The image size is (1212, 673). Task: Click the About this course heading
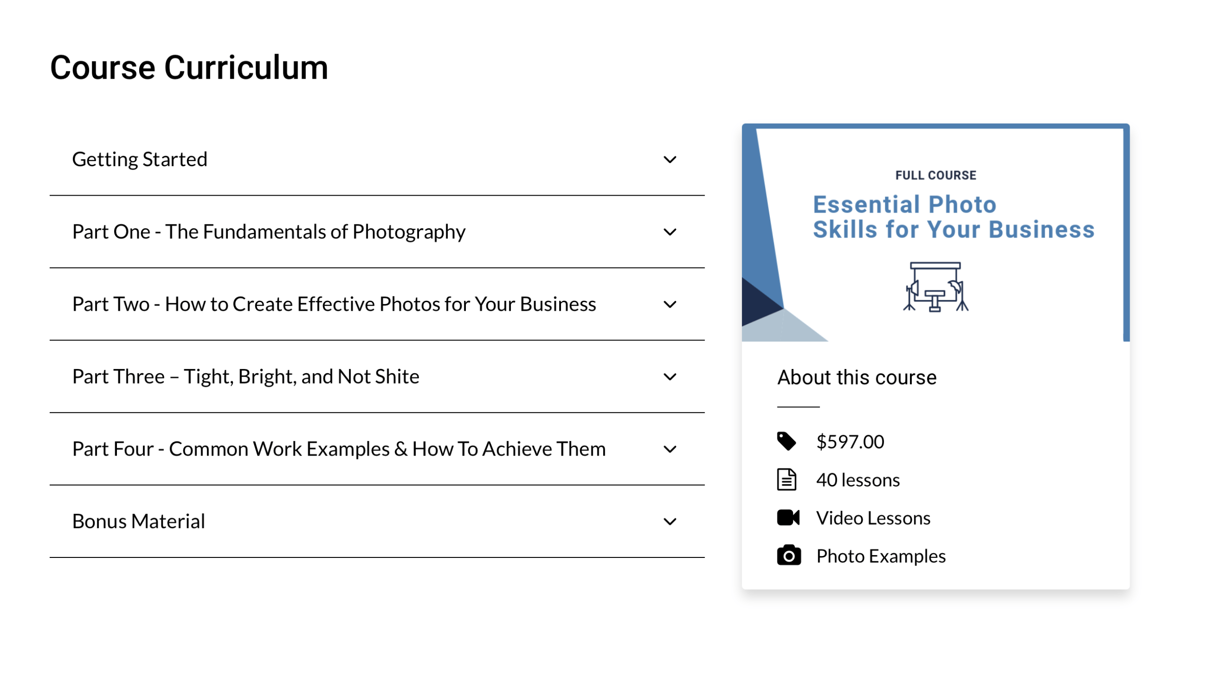pos(857,377)
